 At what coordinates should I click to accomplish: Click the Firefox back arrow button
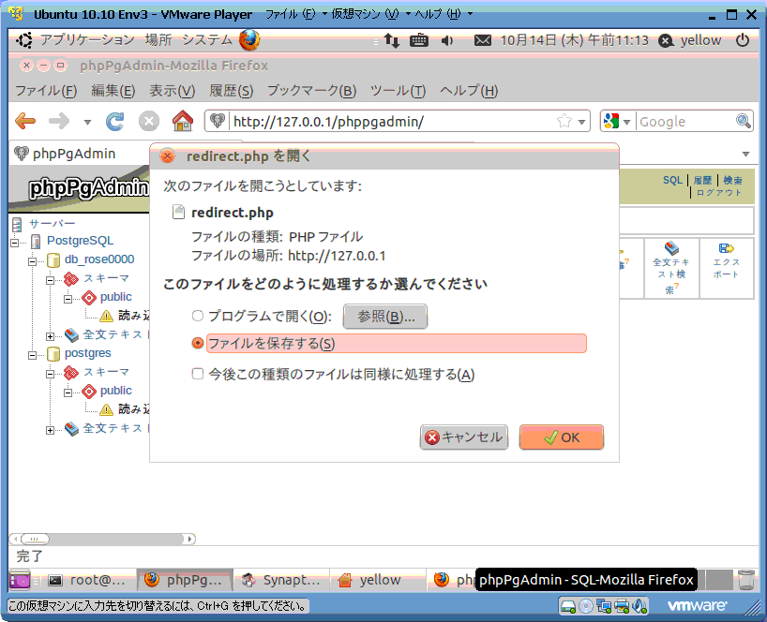coord(25,121)
